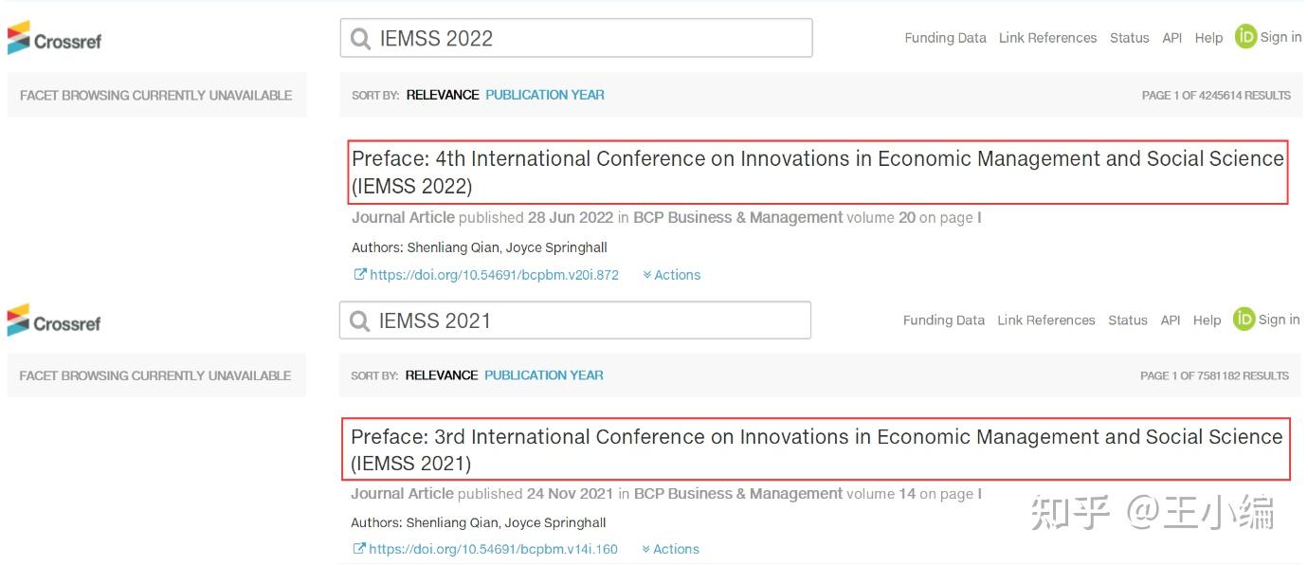Open the API menu item in the header
Screen dimensions: 1308x566
click(x=1172, y=37)
